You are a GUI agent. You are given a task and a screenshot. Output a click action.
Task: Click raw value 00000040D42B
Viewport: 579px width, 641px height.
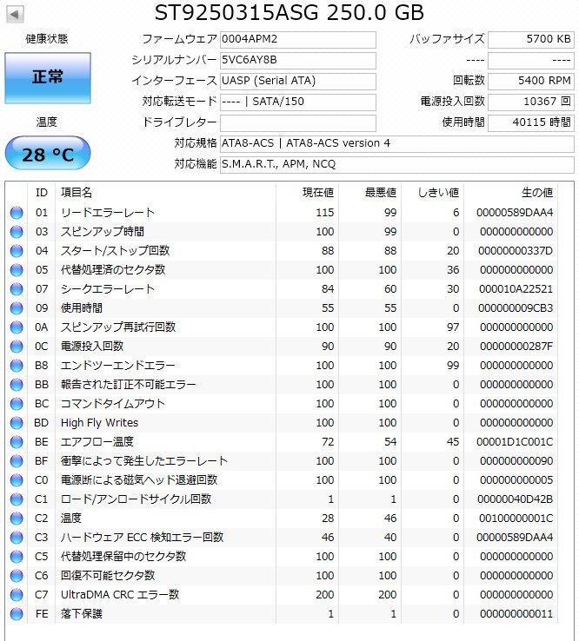[516, 499]
